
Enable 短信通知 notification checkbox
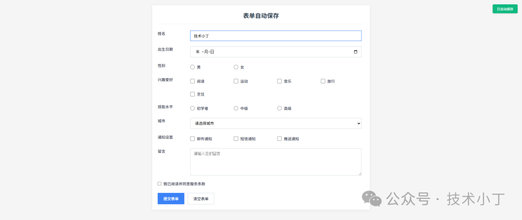pyautogui.click(x=236, y=138)
